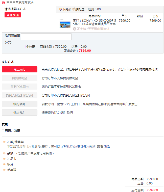164x192 pixels.
Task: Click the 1个包裹 package count text
Action: (x=30, y=46)
